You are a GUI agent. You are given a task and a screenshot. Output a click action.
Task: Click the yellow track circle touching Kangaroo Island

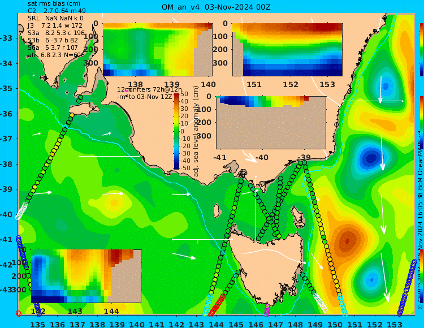coord(72,115)
